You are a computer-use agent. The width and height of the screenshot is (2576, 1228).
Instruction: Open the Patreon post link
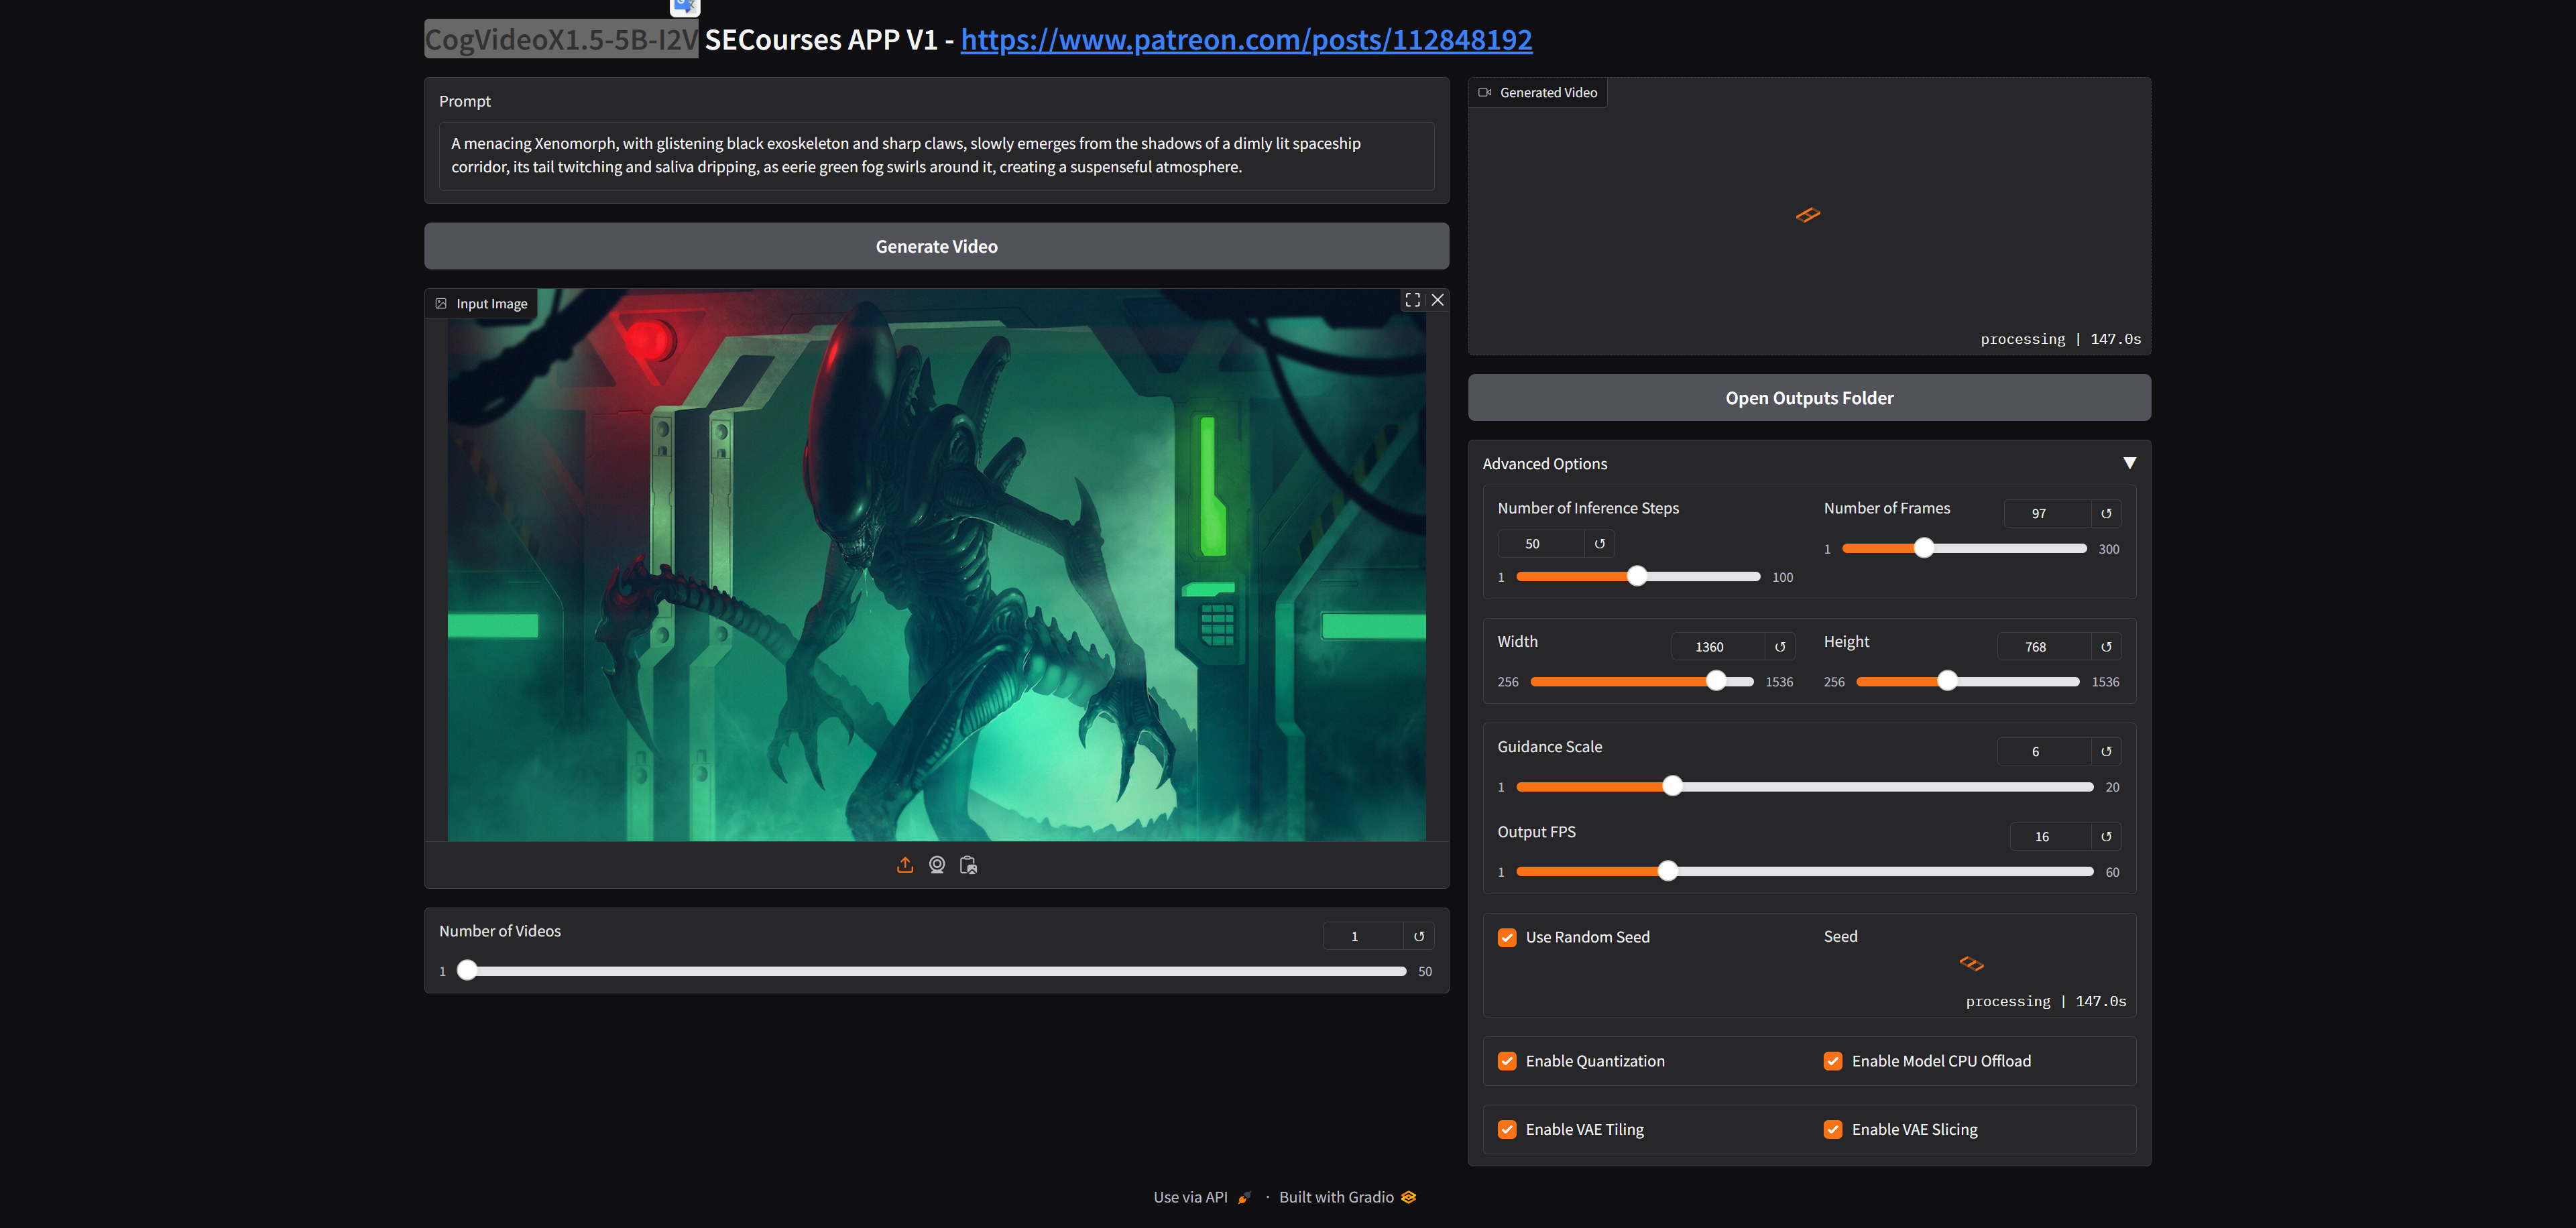click(1245, 40)
